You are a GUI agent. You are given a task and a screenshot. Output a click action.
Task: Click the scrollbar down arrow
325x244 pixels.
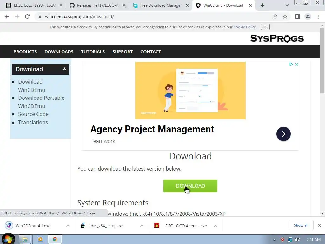click(322, 213)
